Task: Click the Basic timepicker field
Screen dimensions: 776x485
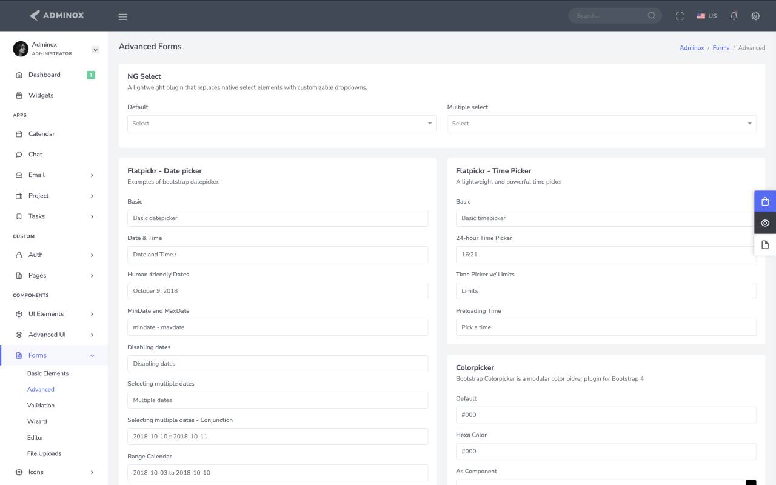Action: click(x=605, y=218)
